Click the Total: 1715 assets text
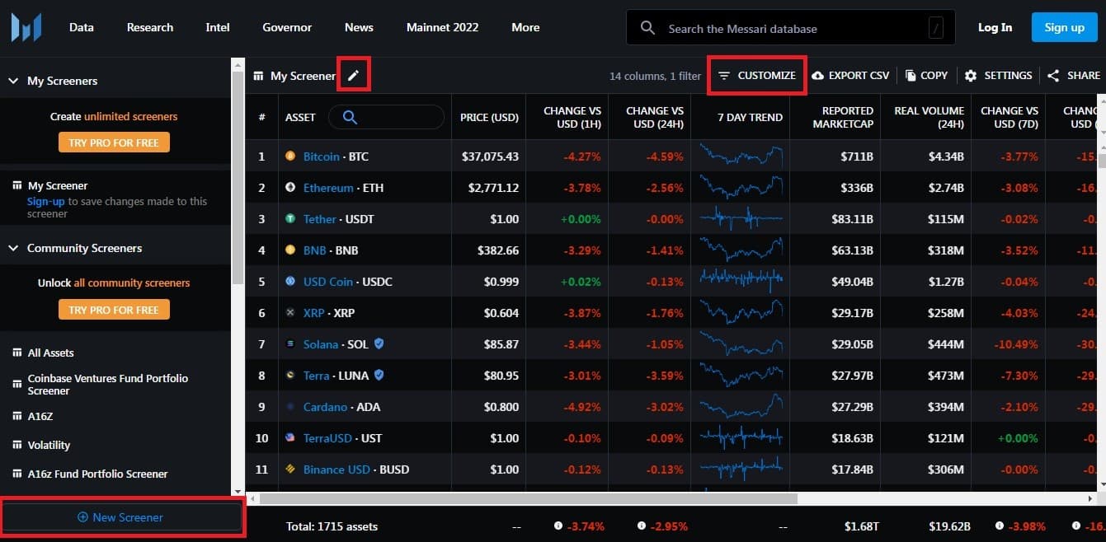Screen dimensions: 1106x542 pyautogui.click(x=332, y=526)
